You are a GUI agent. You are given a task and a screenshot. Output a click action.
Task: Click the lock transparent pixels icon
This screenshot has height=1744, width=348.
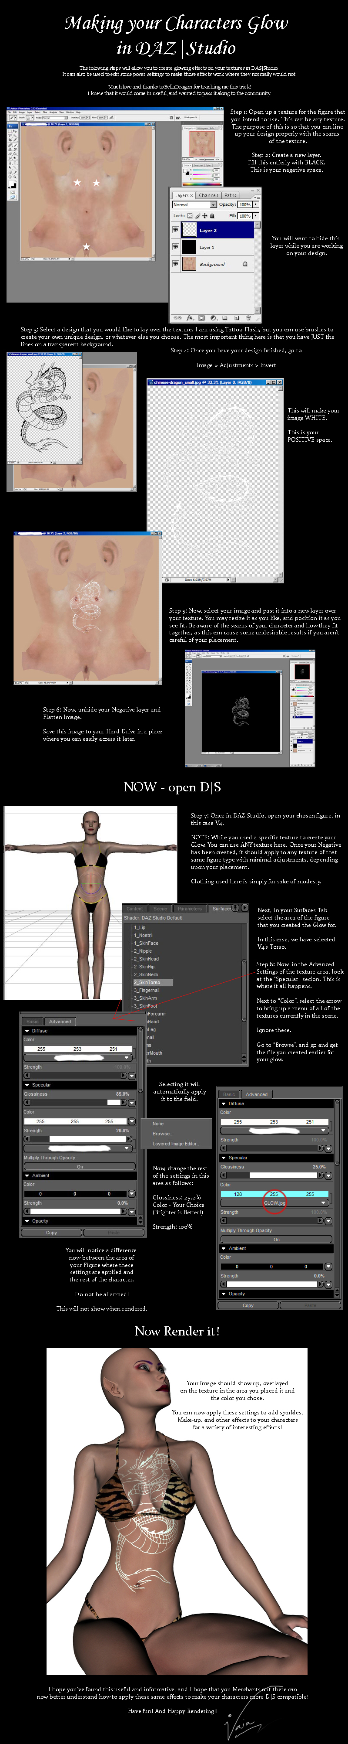tap(190, 215)
